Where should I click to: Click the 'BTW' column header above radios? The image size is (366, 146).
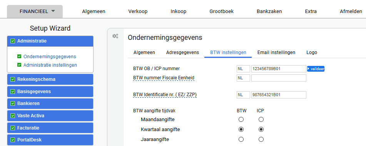(242, 111)
